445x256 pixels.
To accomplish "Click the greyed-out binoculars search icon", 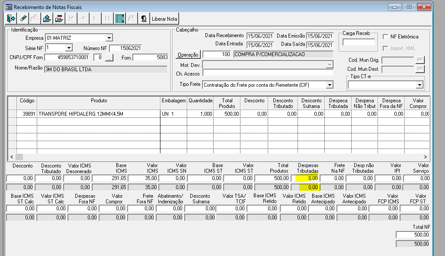I will (x=131, y=19).
